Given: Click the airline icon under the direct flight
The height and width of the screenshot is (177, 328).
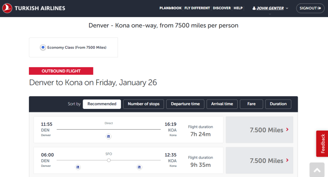Looking at the screenshot, I should click(x=109, y=136).
